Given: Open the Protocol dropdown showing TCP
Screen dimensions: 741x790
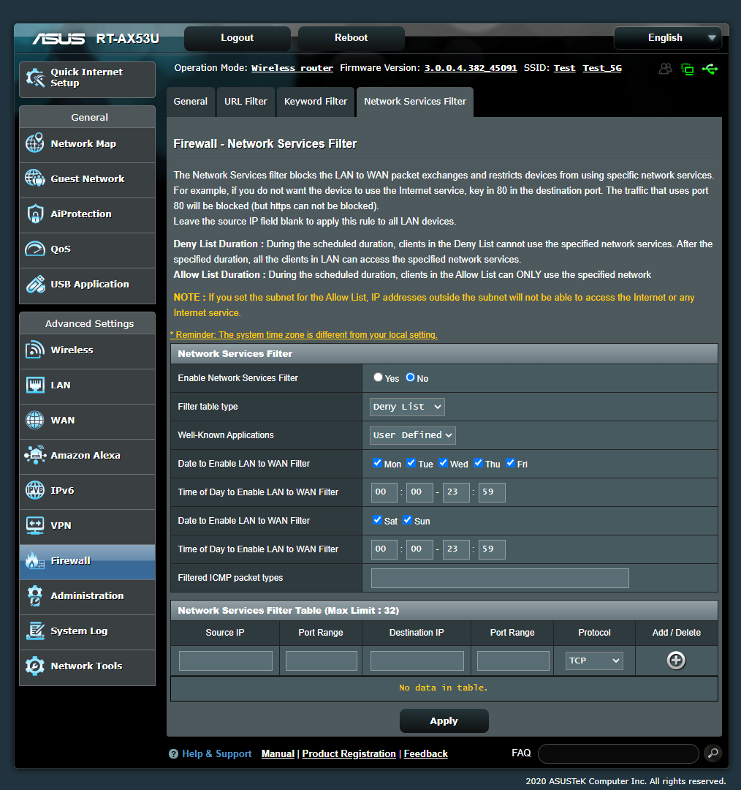Looking at the screenshot, I should point(593,660).
